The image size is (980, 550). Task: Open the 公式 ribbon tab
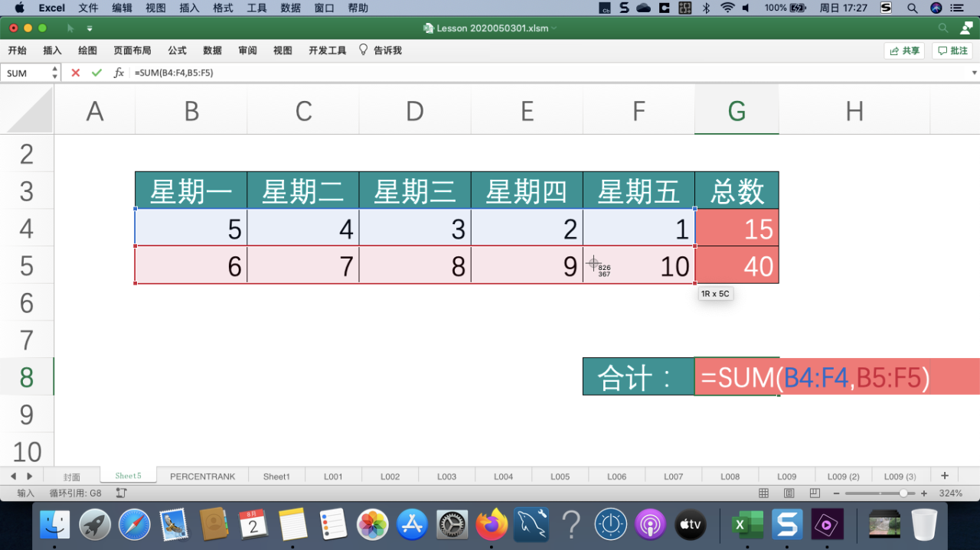pos(177,50)
